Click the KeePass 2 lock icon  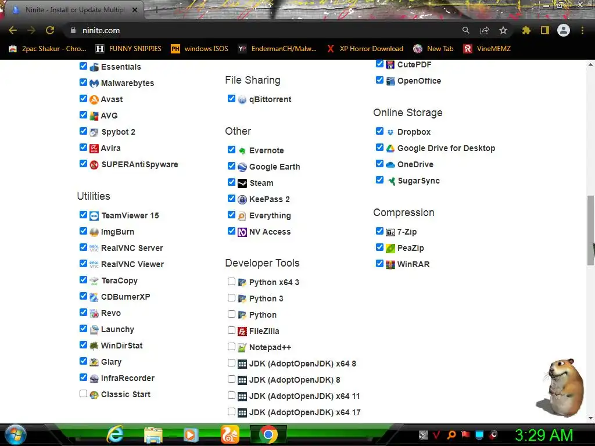[242, 200]
